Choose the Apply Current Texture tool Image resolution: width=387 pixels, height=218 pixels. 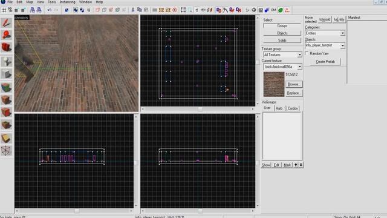pos(7,100)
